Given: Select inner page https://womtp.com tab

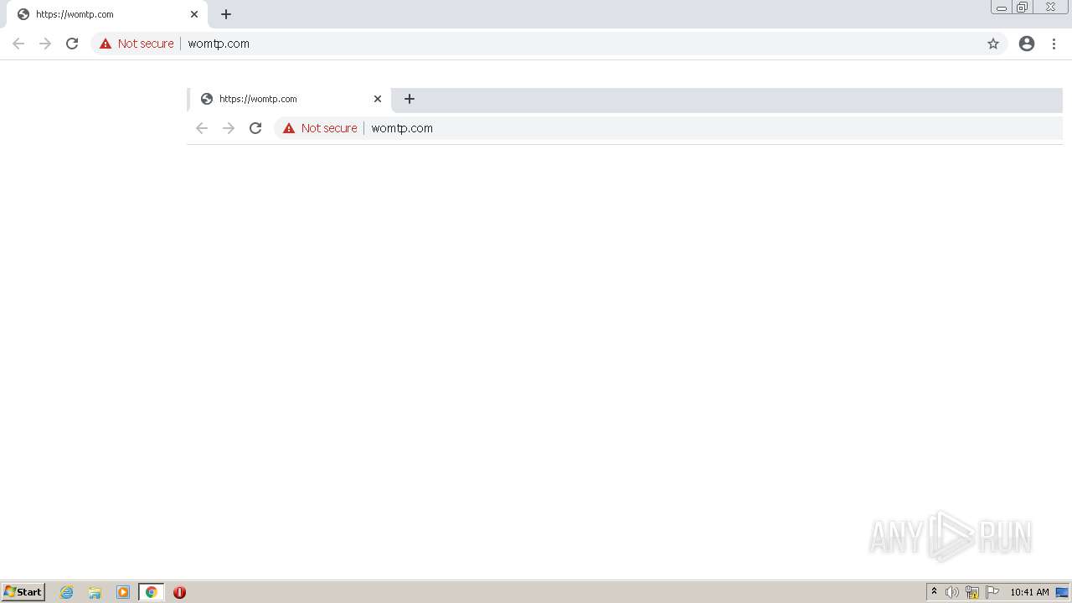Looking at the screenshot, I should (290, 99).
